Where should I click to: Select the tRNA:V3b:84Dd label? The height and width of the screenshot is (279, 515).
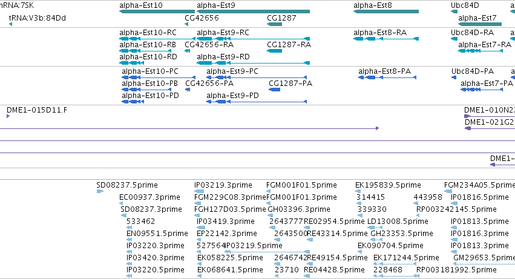(x=38, y=18)
